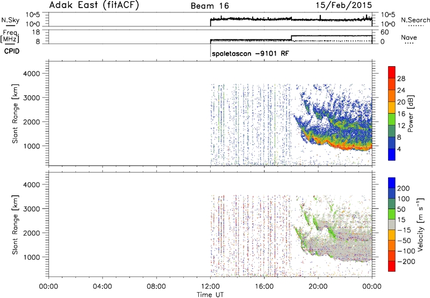Click the red top segment of power colorbar

click(392, 73)
